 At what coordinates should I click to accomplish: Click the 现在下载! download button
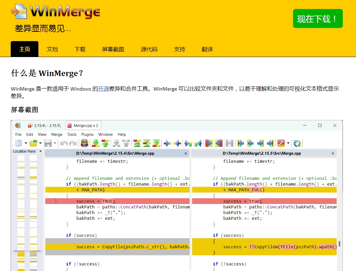tap(318, 19)
